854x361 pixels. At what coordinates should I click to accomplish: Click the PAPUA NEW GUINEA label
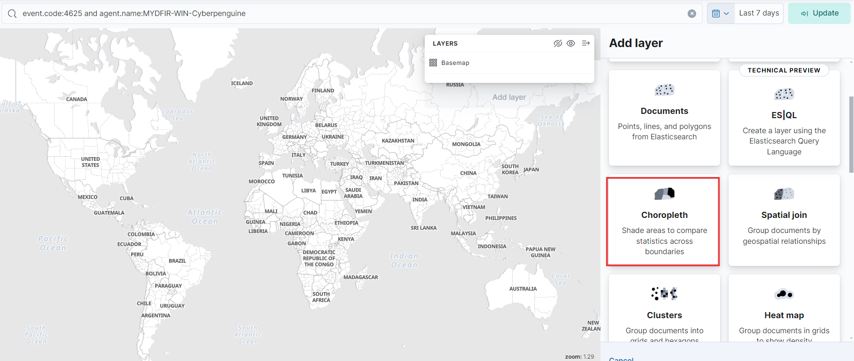(541, 252)
